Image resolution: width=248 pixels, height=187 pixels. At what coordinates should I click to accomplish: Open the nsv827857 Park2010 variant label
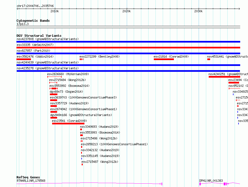(x=33, y=51)
